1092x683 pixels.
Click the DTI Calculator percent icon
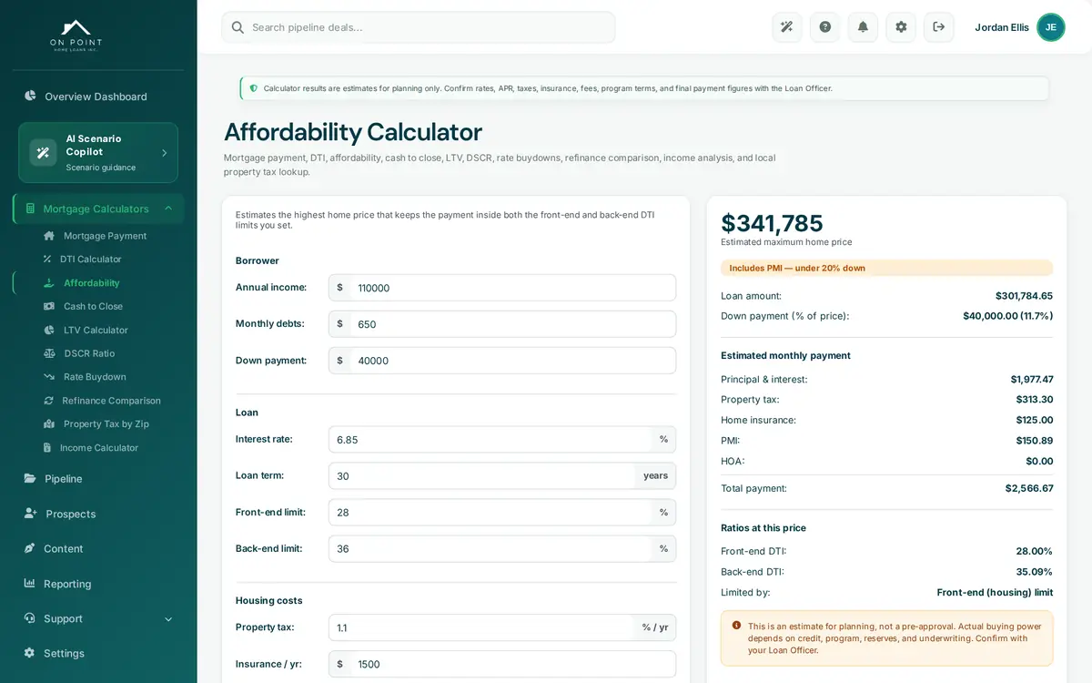[x=47, y=260]
